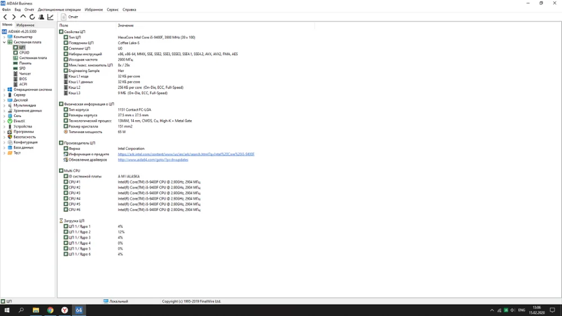
Task: Select the Память tree item
Action: click(x=25, y=63)
